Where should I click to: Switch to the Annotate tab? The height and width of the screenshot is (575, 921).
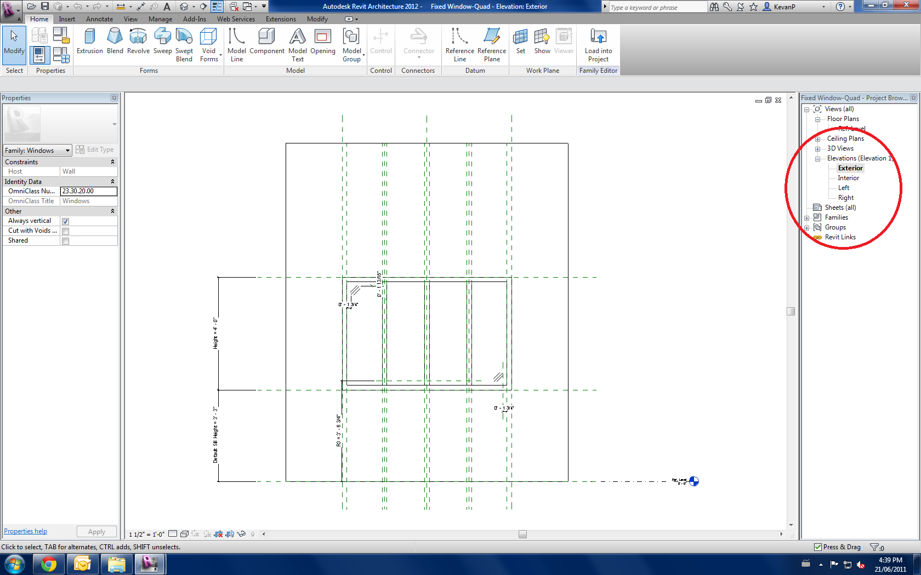point(99,19)
